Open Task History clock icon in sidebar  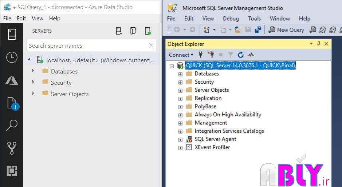[12, 57]
